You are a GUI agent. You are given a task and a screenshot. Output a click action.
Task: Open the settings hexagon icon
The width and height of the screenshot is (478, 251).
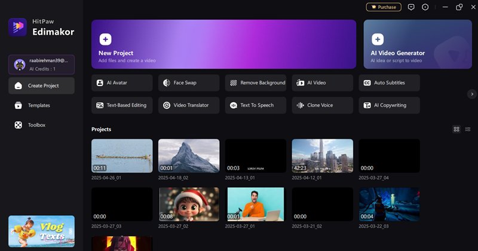click(x=425, y=7)
